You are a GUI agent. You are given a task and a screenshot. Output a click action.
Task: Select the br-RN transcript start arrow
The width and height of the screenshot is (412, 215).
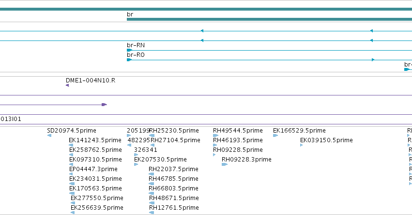129,50
